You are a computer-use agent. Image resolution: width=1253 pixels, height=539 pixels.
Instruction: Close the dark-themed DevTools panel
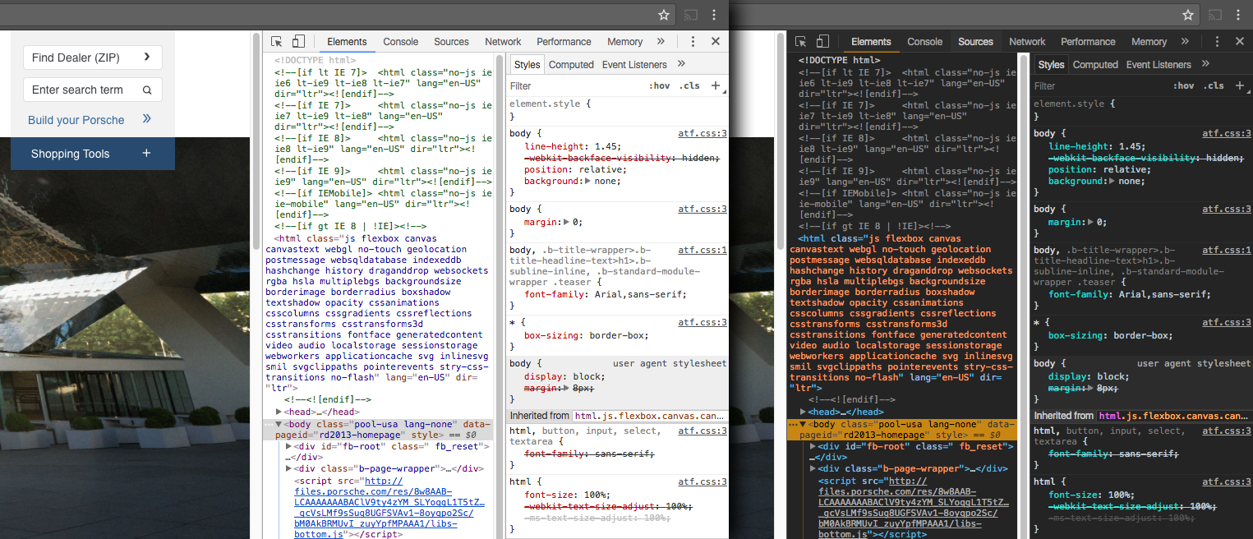pos(1239,42)
